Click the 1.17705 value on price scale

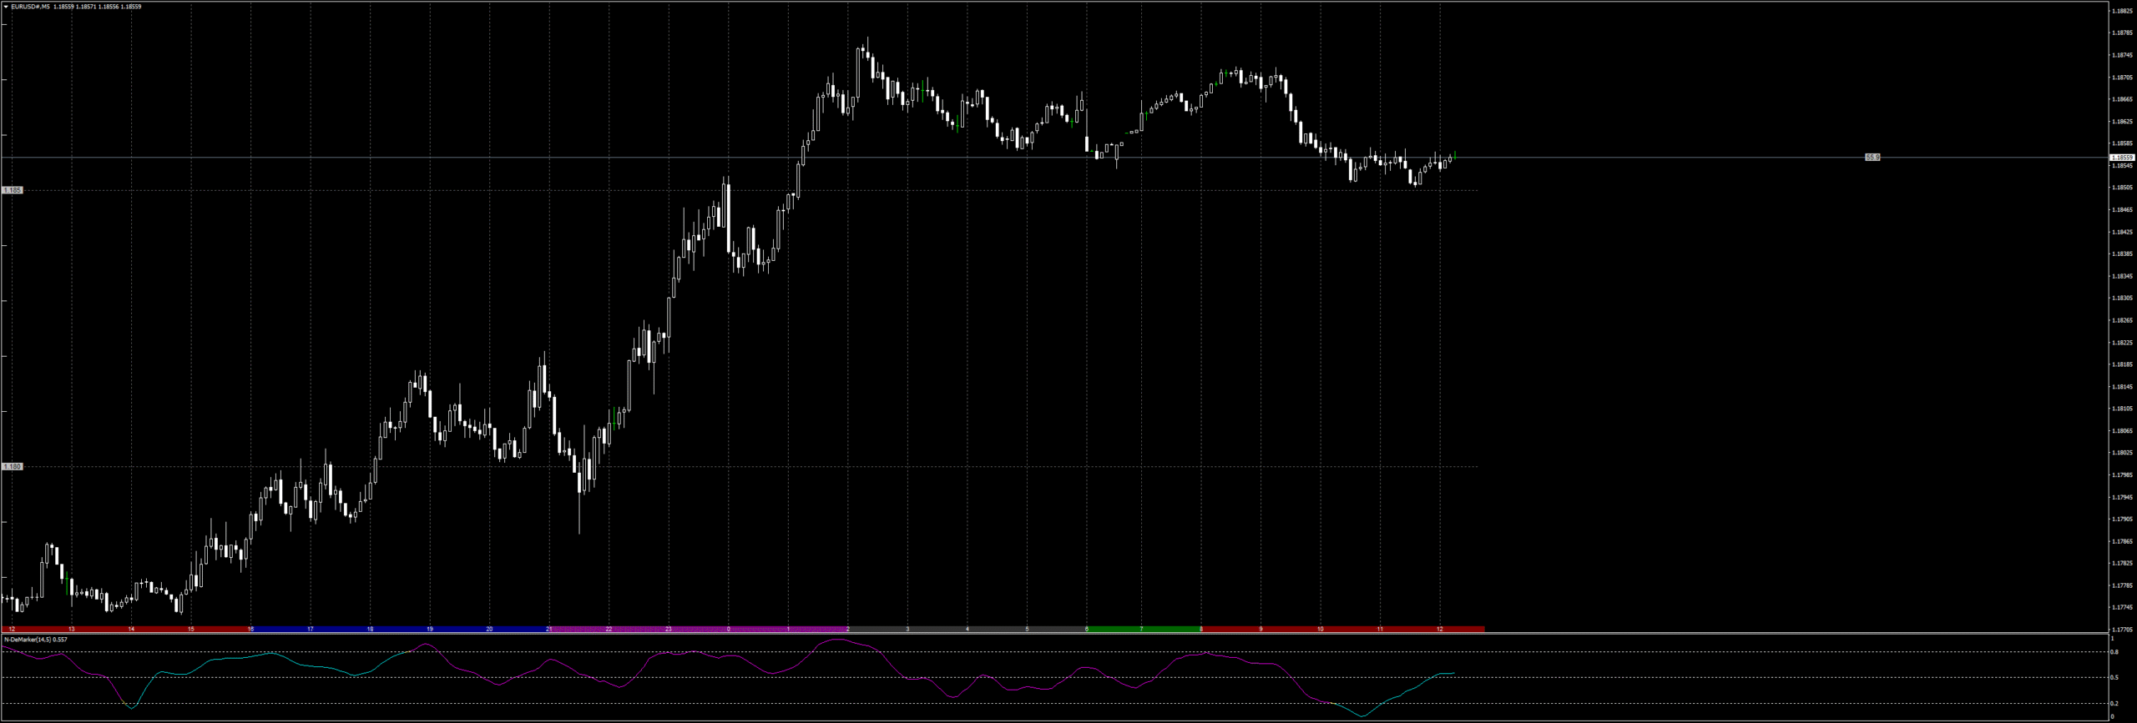pyautogui.click(x=2121, y=630)
